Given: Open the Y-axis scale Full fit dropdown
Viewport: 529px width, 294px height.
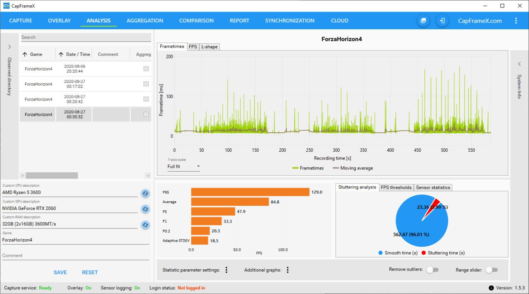Looking at the screenshot, I should click(x=184, y=167).
